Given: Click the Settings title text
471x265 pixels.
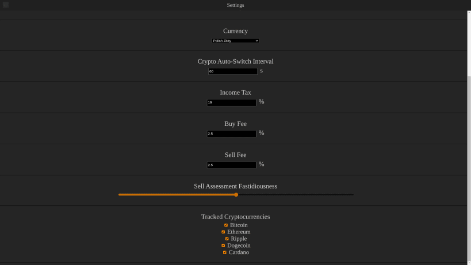Looking at the screenshot, I should point(236,5).
